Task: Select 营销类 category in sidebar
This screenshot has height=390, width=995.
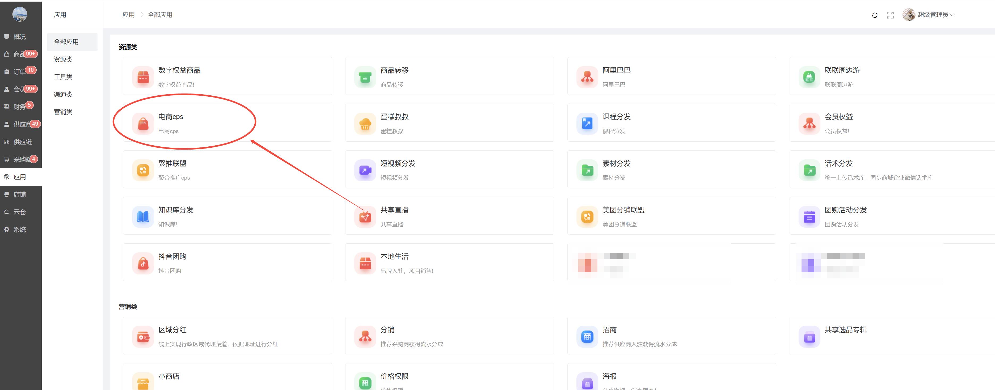Action: tap(63, 112)
